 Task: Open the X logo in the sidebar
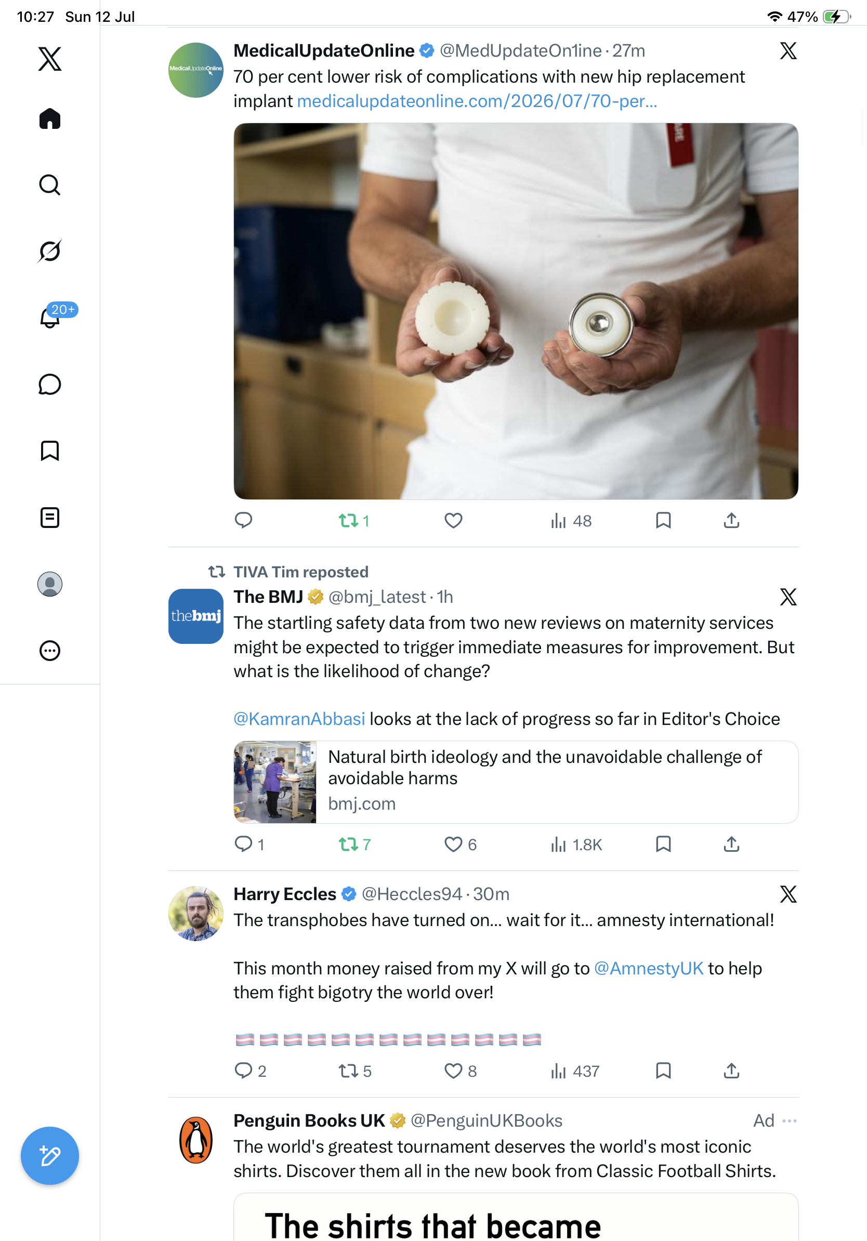tap(50, 58)
